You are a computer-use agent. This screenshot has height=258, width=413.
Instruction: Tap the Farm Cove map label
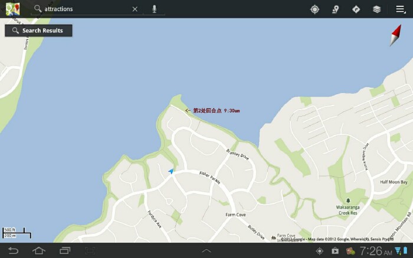pyautogui.click(x=235, y=214)
